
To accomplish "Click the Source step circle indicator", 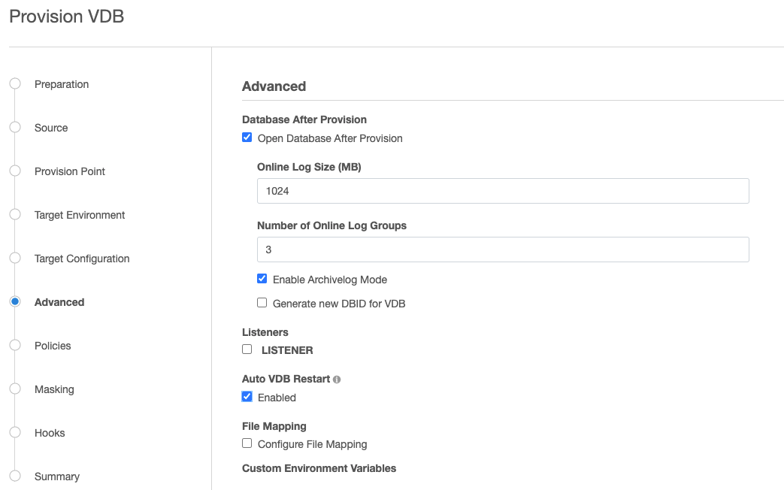I will pos(15,128).
